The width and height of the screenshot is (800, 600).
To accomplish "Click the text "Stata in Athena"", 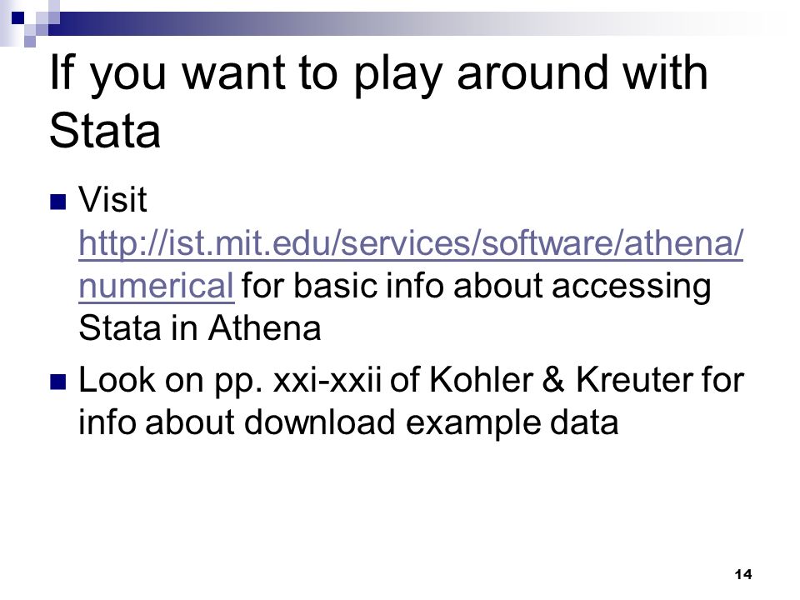I will tap(199, 327).
